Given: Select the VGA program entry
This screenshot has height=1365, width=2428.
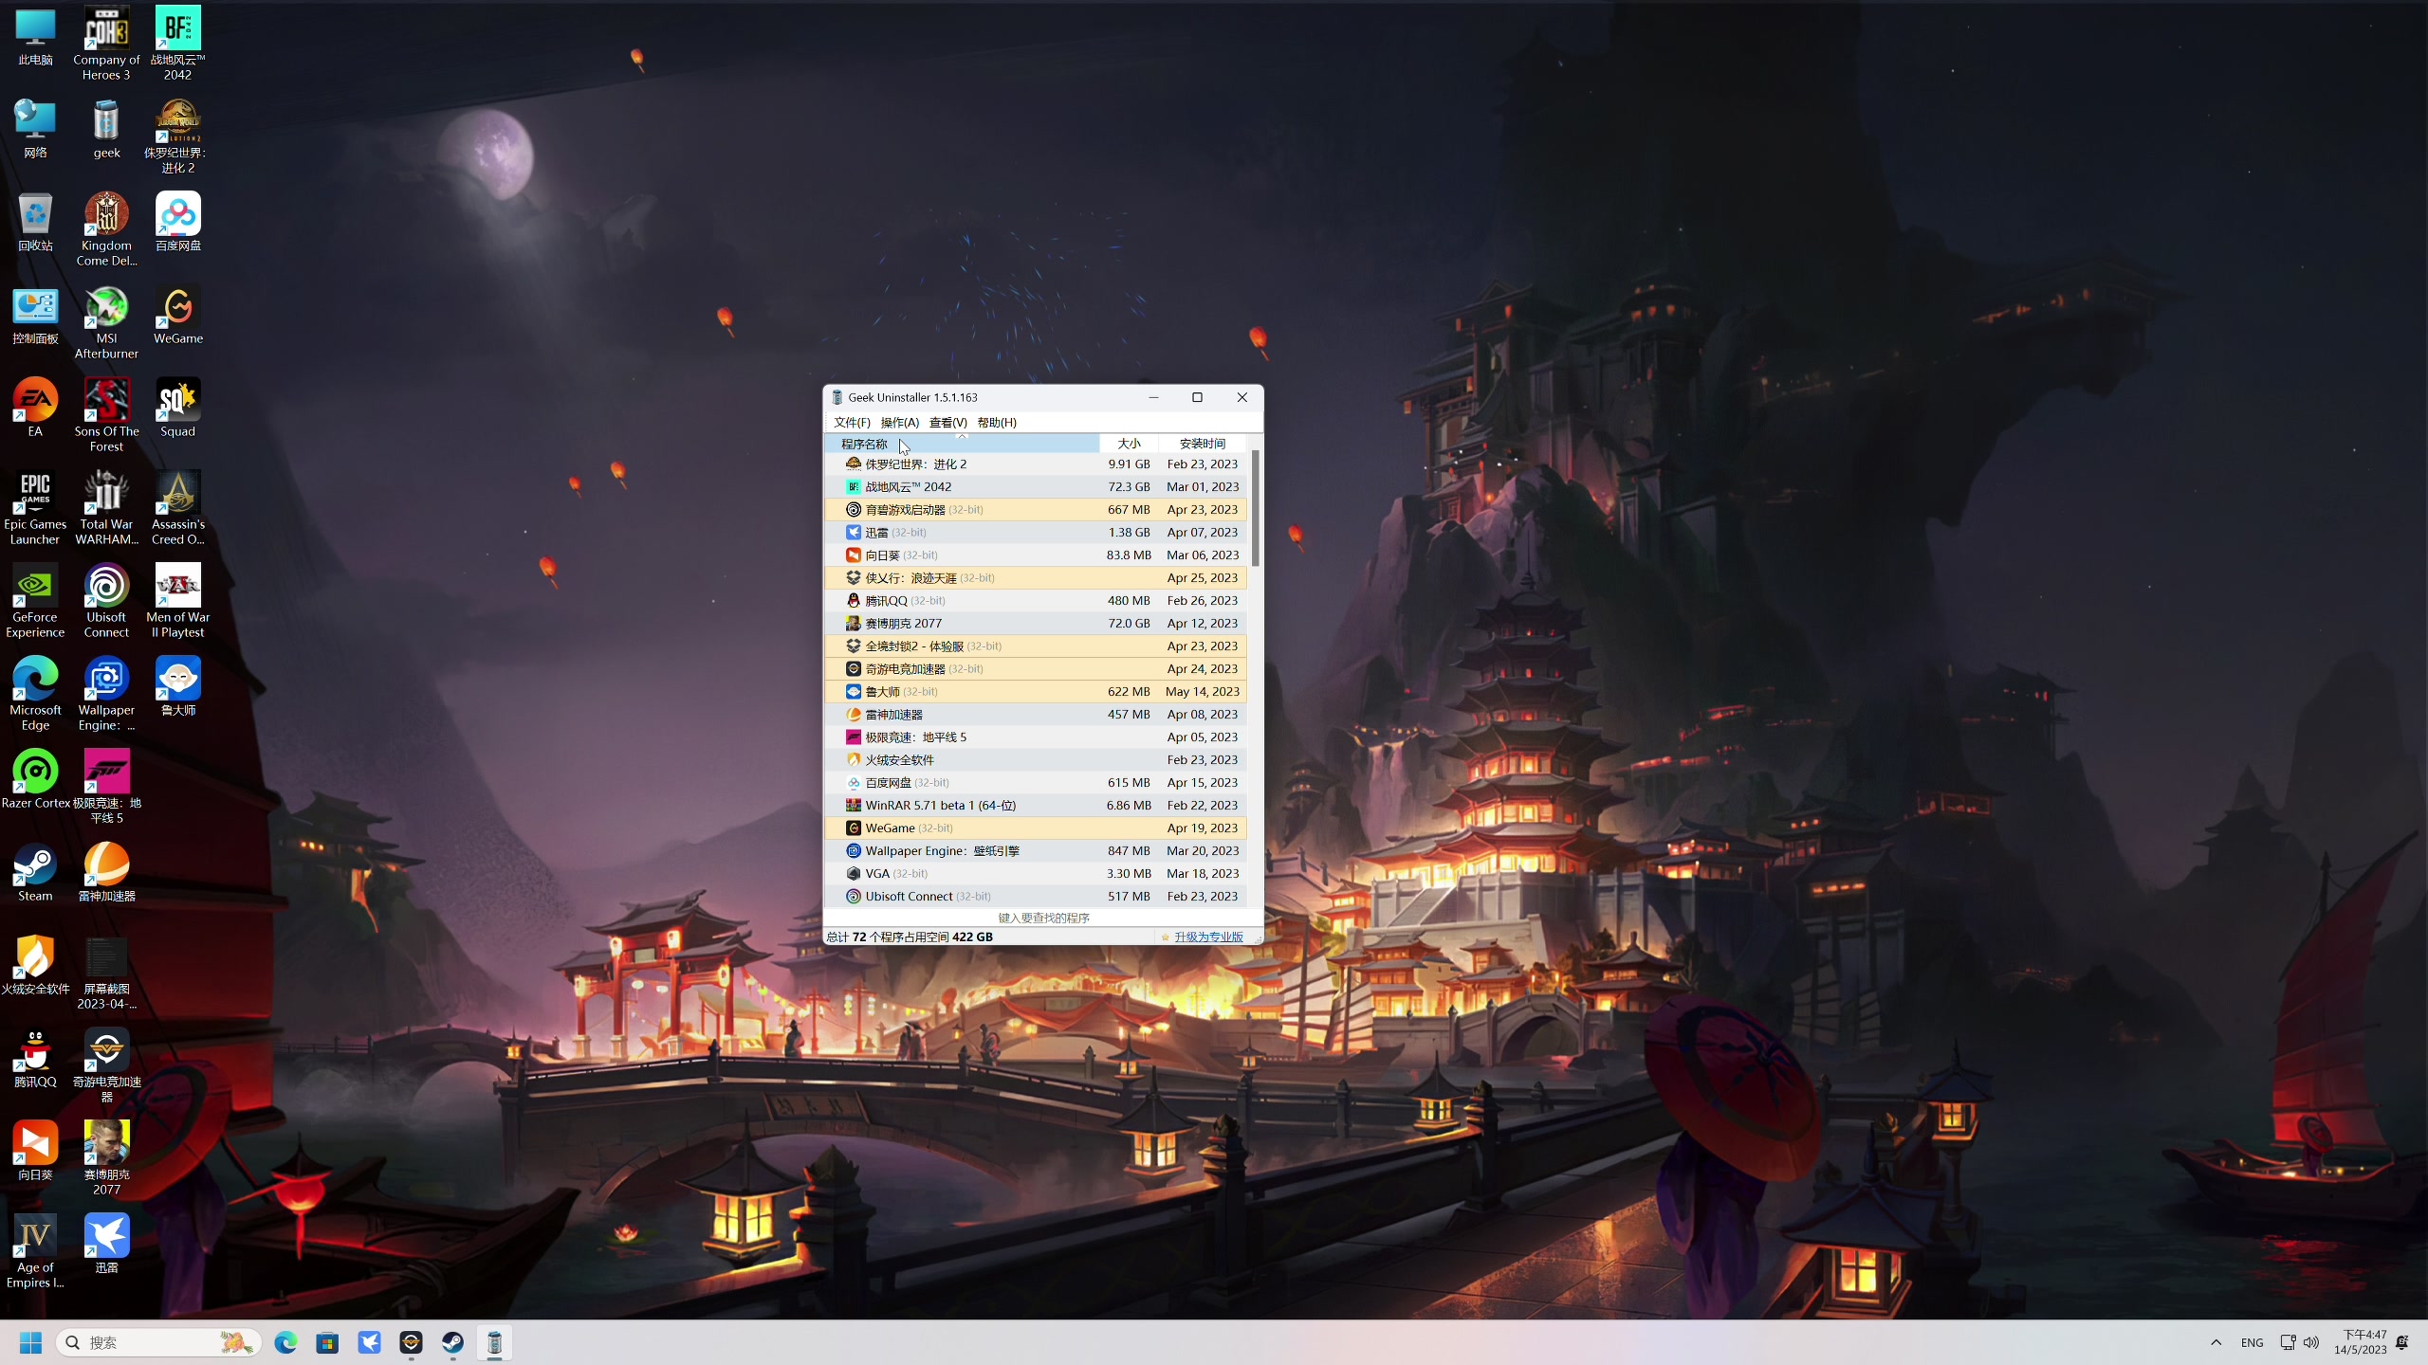Looking at the screenshot, I should [x=1036, y=874].
